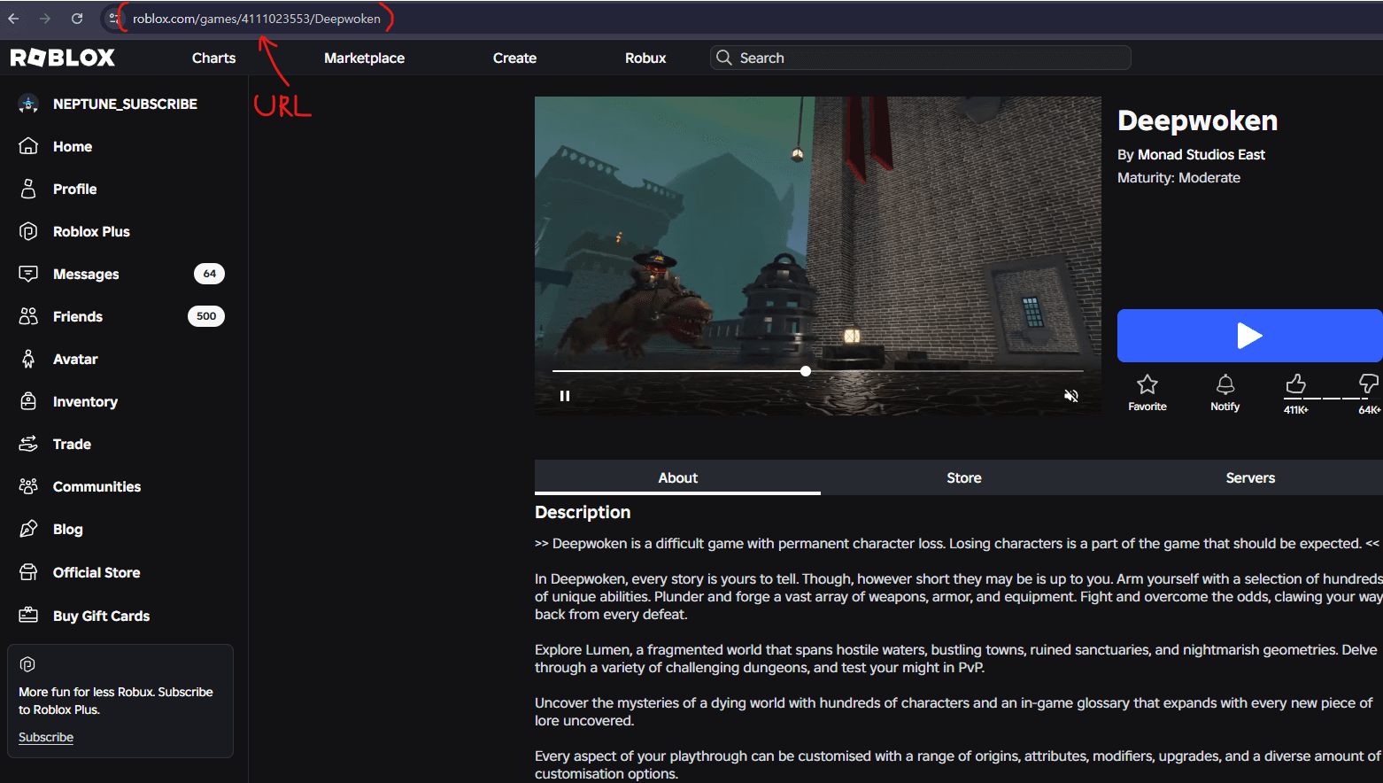The width and height of the screenshot is (1383, 783).
Task: Click the game preview video thumbnail
Action: [x=818, y=256]
